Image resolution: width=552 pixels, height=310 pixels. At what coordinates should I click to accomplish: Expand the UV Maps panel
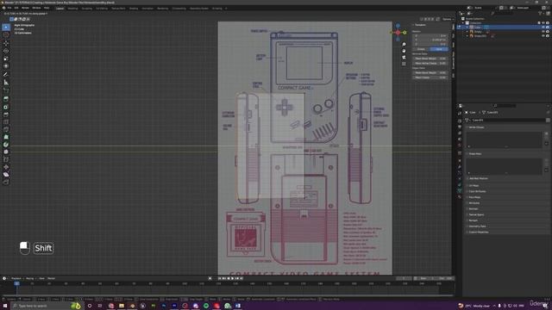(474, 186)
